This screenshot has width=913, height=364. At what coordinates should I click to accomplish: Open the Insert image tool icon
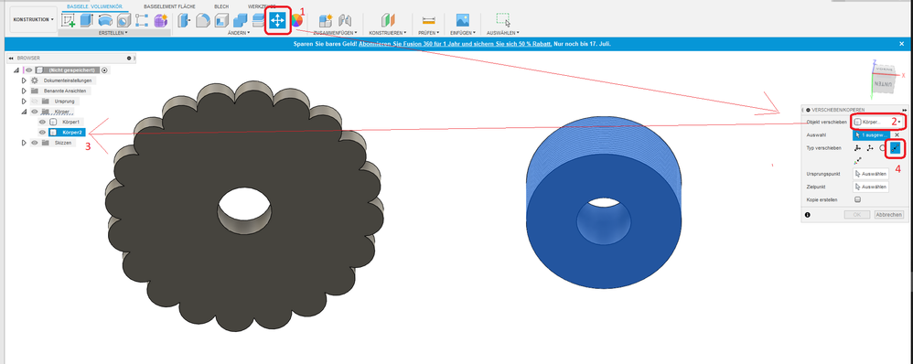(463, 21)
